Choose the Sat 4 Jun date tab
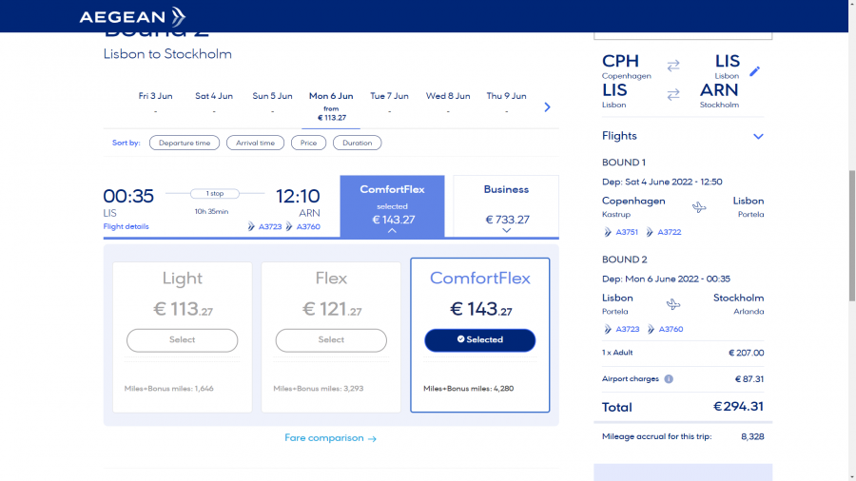Image resolution: width=856 pixels, height=481 pixels. point(214,102)
